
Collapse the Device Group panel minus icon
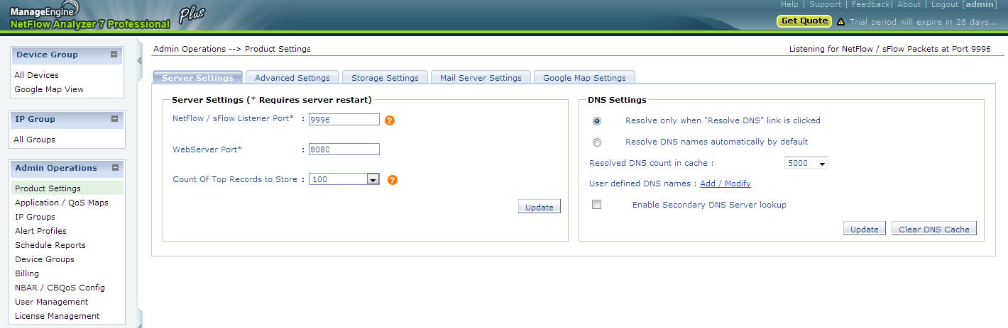click(114, 55)
